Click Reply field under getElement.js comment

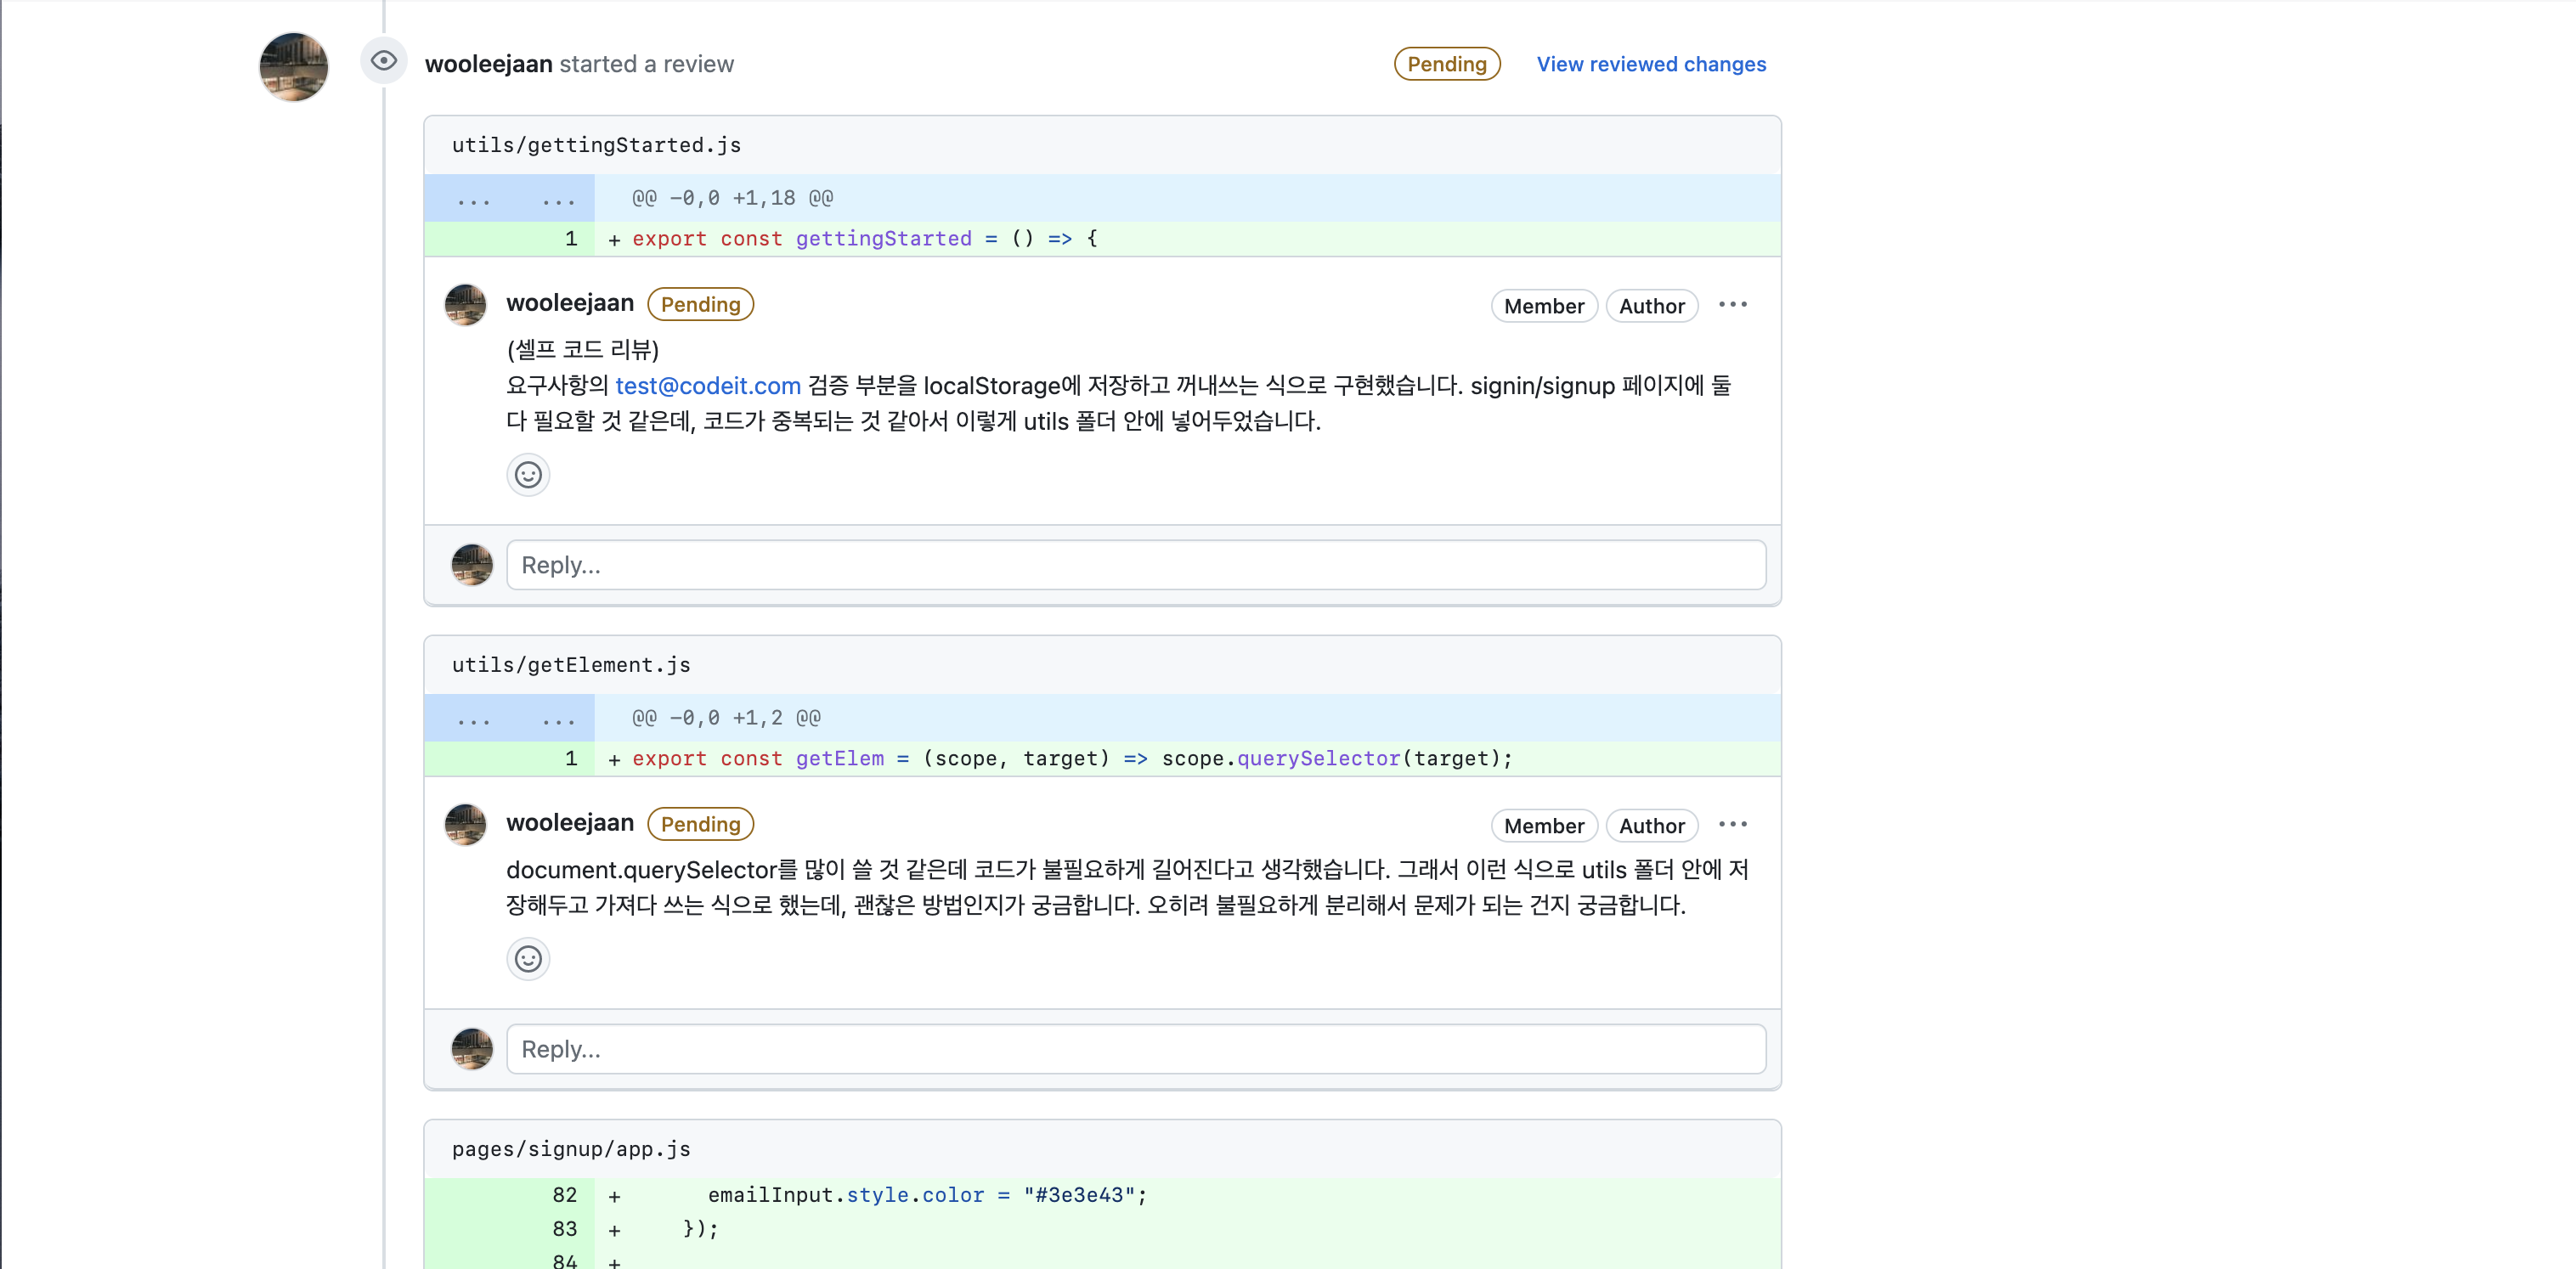coord(1135,1049)
